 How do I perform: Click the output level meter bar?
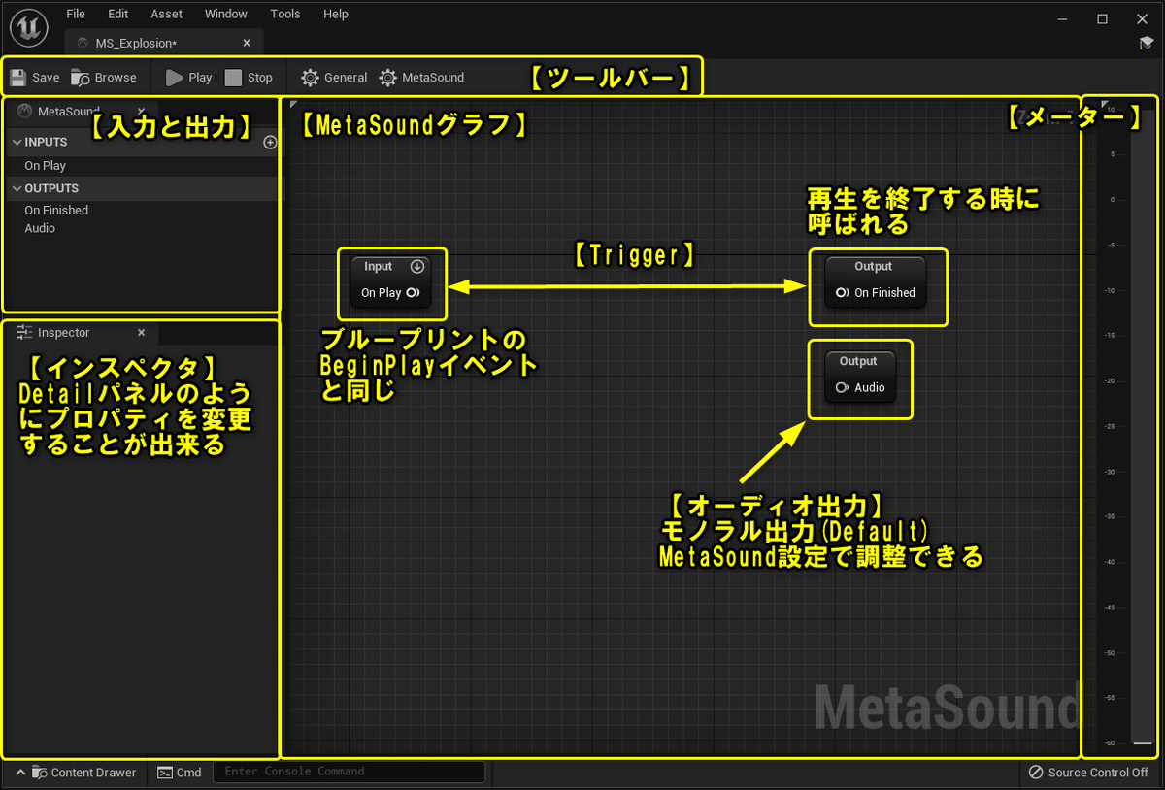click(x=1142, y=427)
